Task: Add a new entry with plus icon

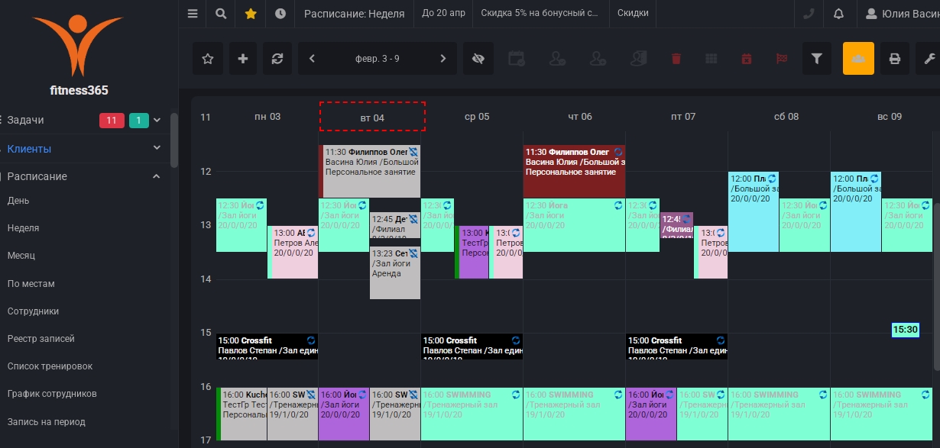Action: tap(243, 59)
